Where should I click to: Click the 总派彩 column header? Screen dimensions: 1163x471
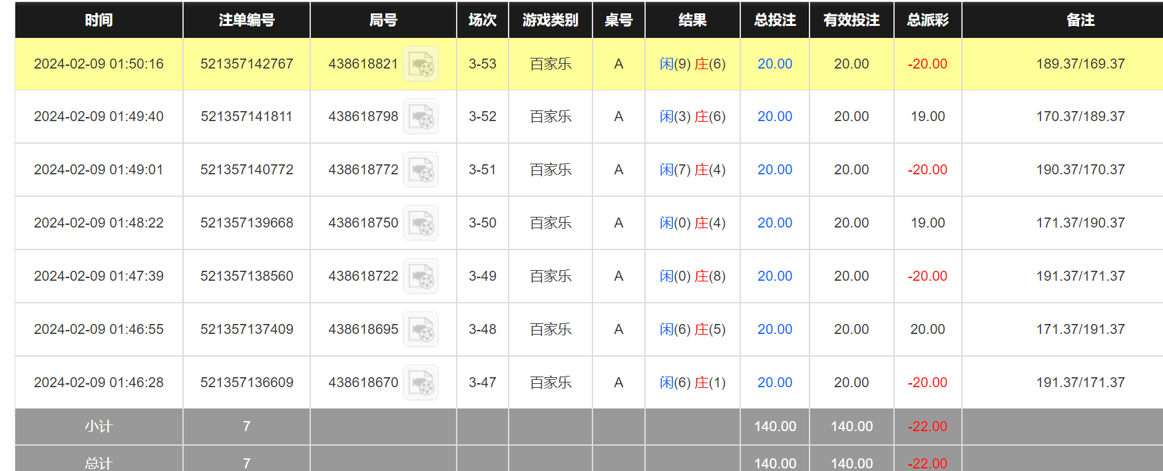click(928, 20)
